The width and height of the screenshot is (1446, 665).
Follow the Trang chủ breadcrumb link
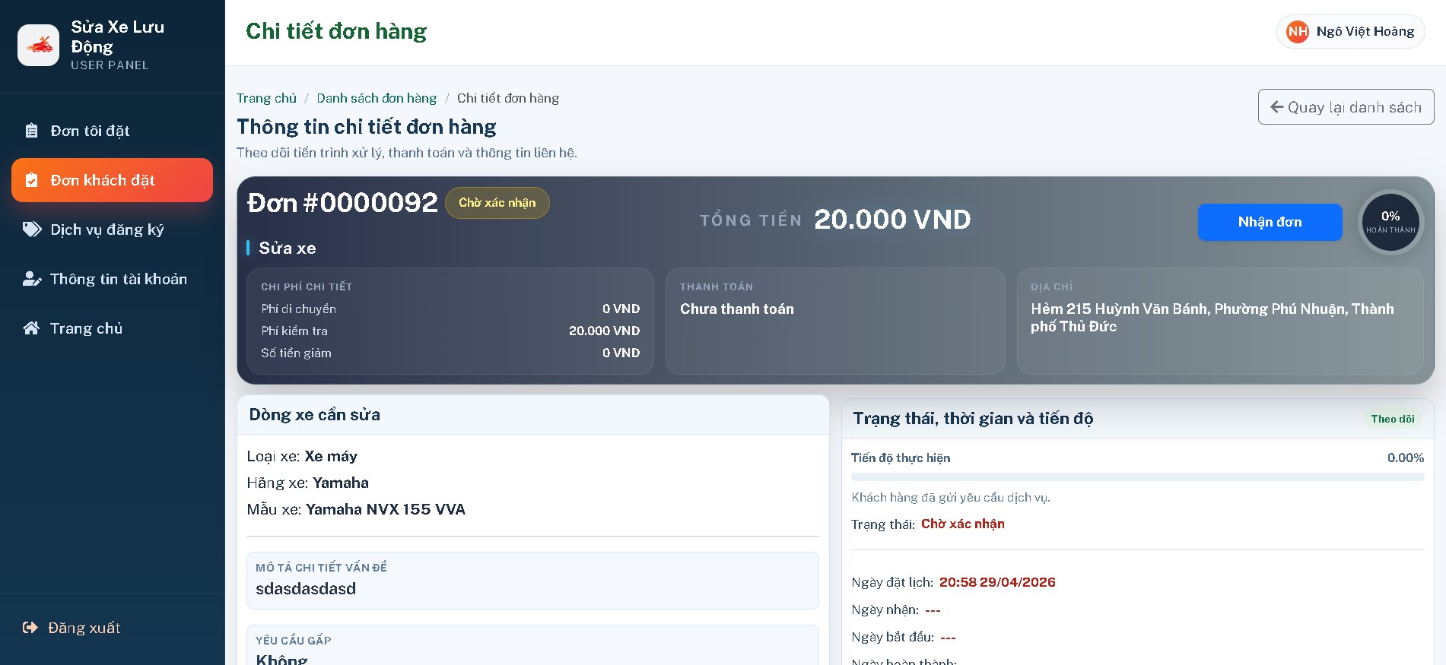coord(266,98)
